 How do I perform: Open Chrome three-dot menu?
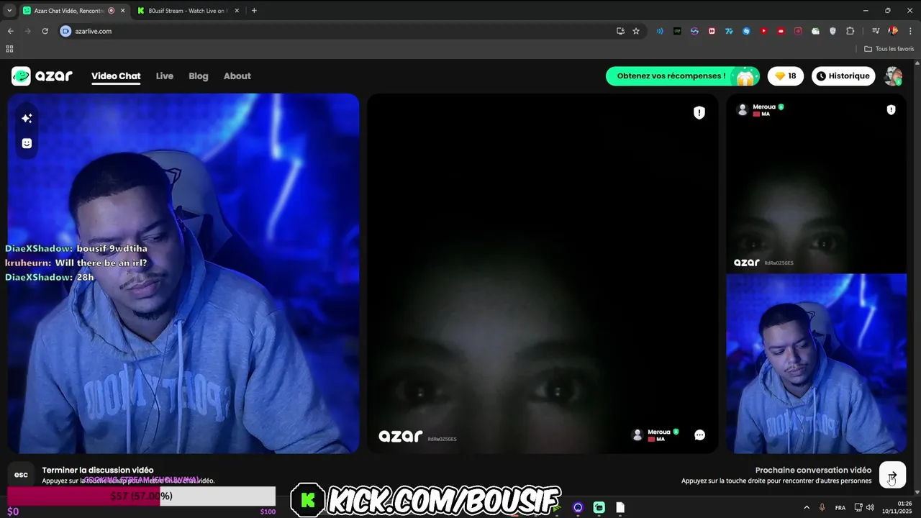pos(910,31)
